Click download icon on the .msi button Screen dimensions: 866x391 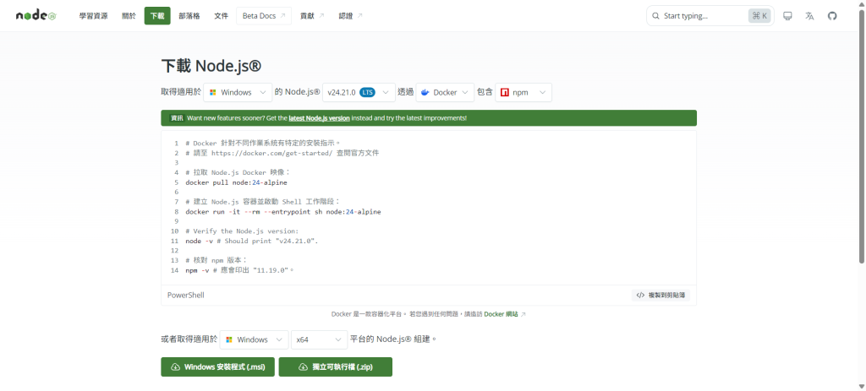pyautogui.click(x=176, y=367)
